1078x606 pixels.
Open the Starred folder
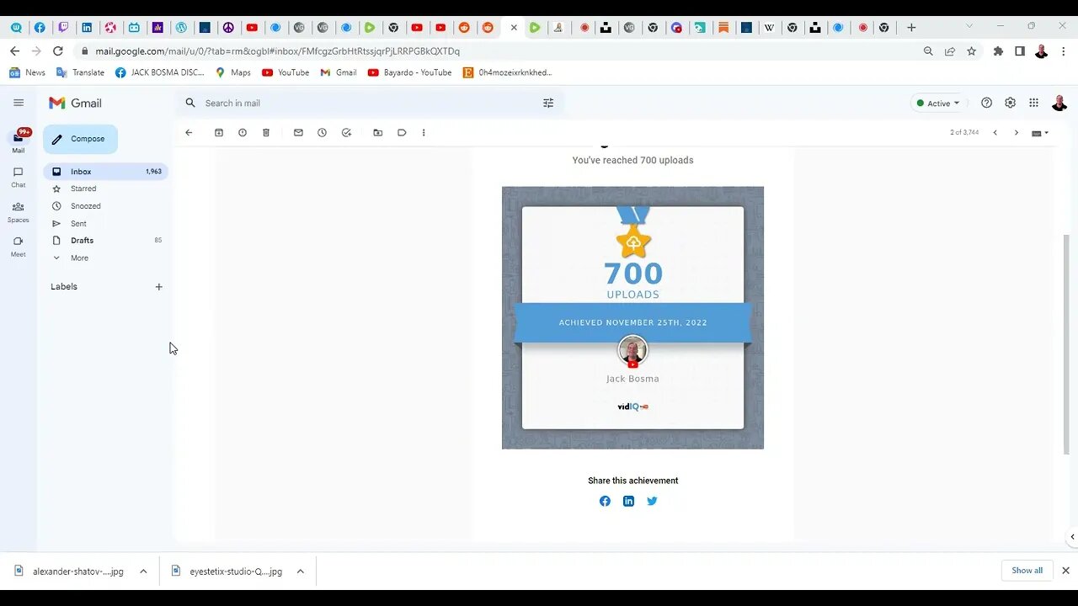[105, 189]
